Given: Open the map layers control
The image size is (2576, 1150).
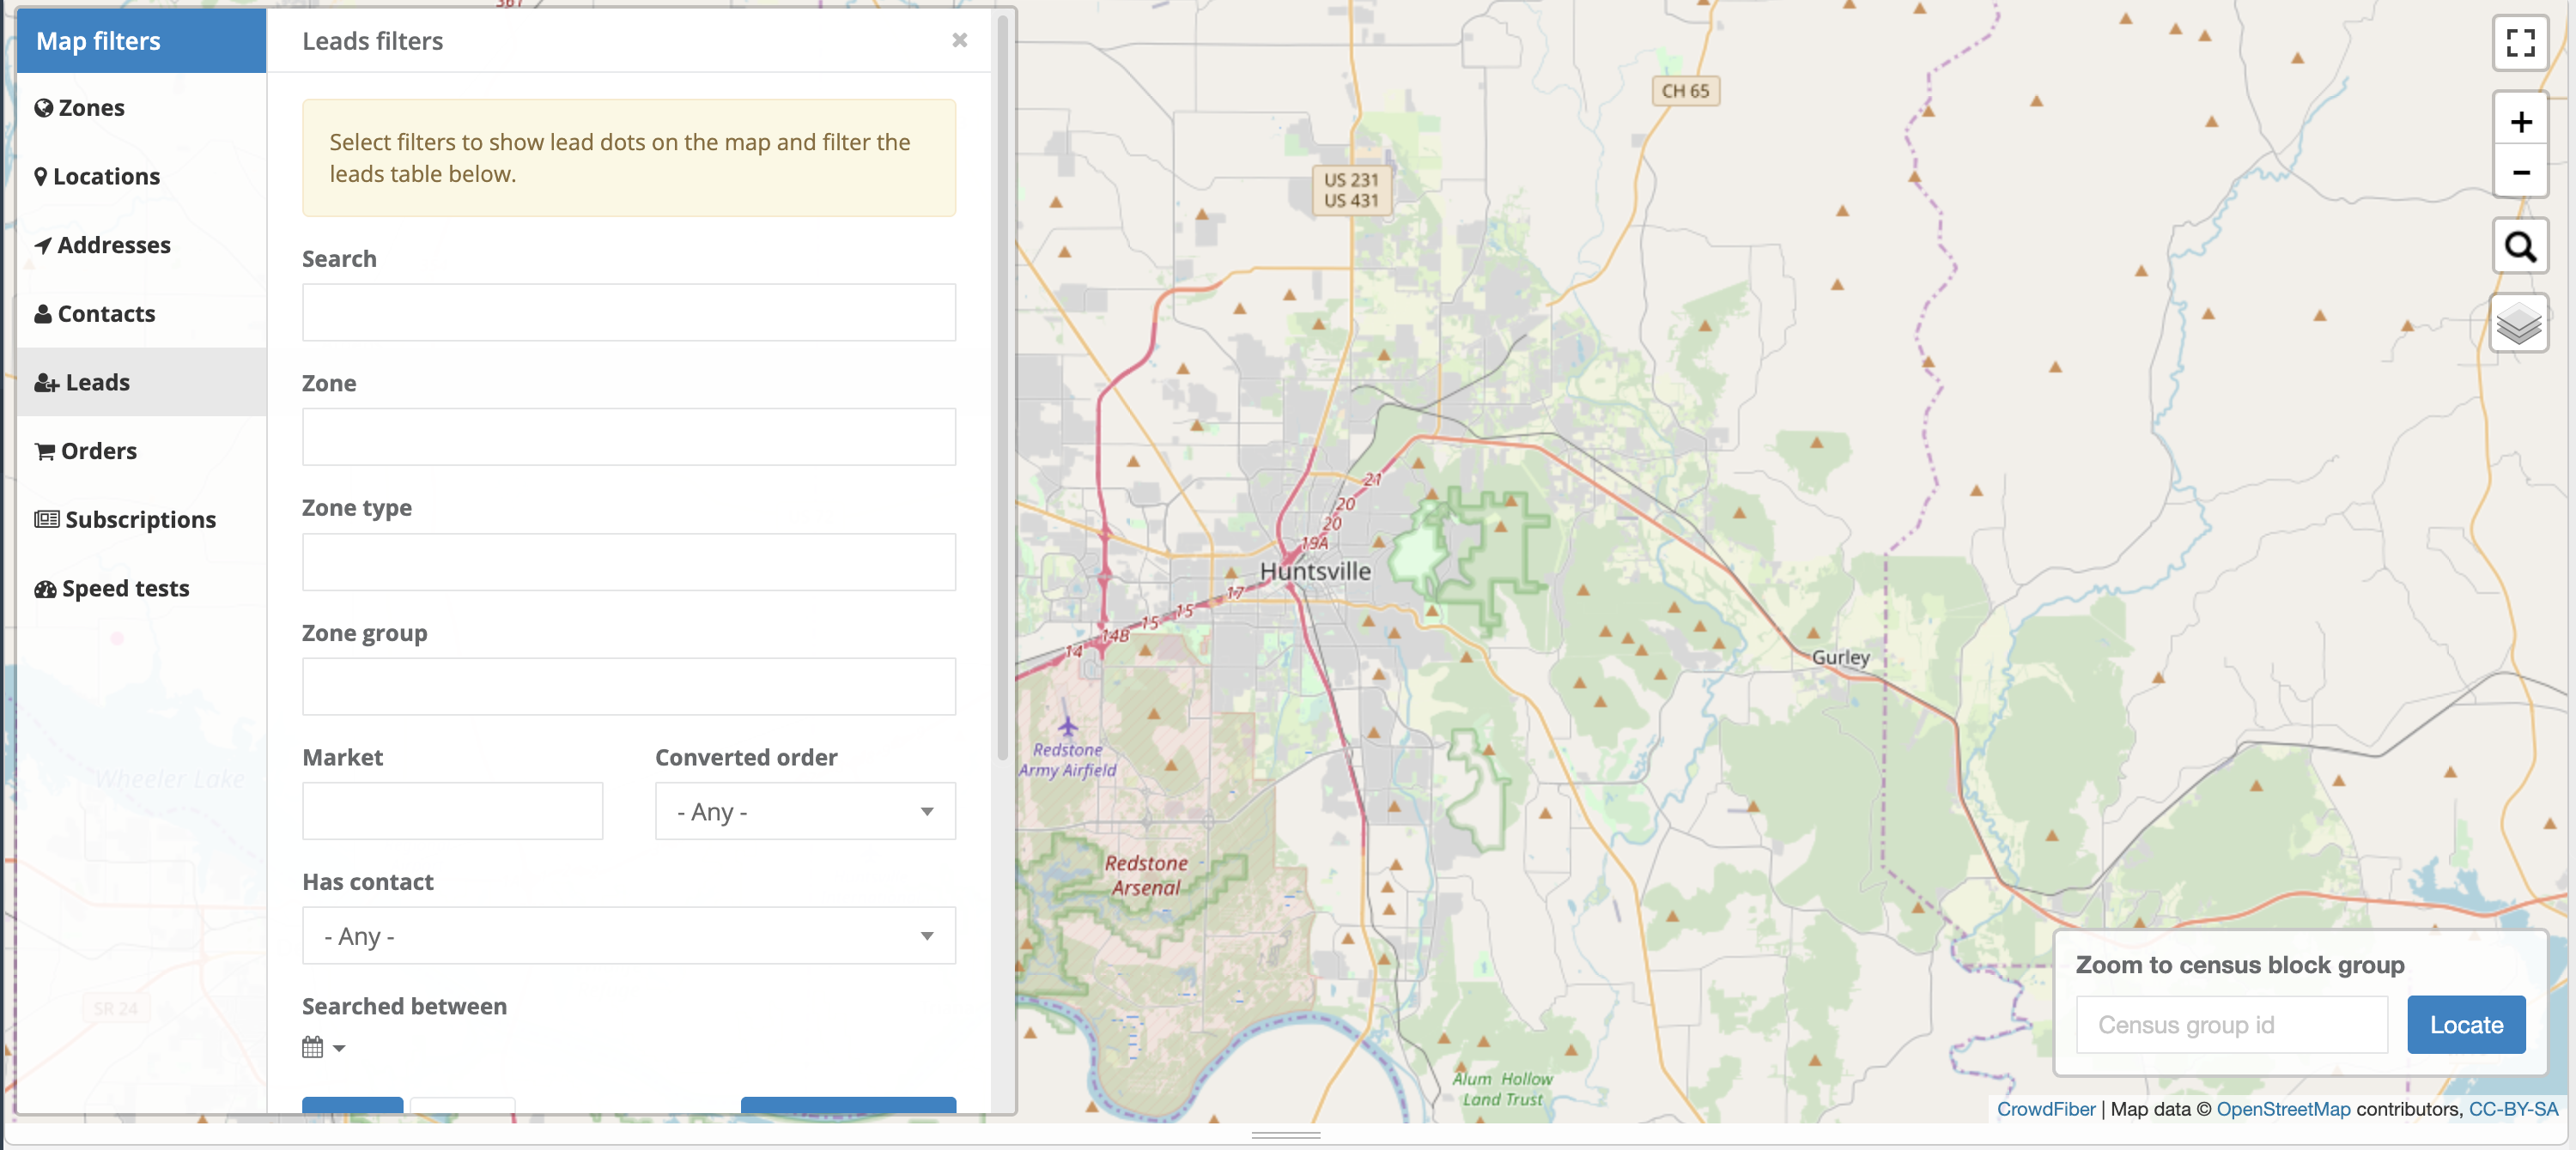Looking at the screenshot, I should click(2519, 324).
